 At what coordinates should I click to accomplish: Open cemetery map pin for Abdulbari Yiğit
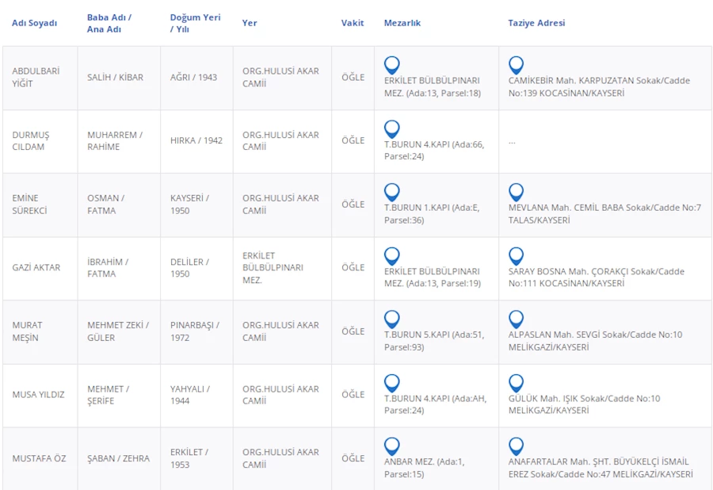point(391,64)
